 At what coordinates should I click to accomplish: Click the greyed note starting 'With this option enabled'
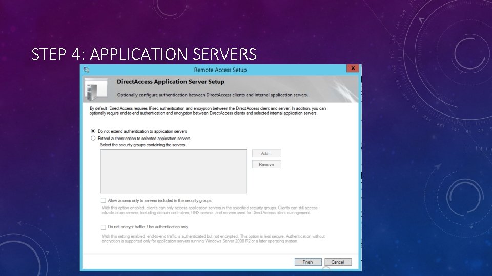point(210,210)
